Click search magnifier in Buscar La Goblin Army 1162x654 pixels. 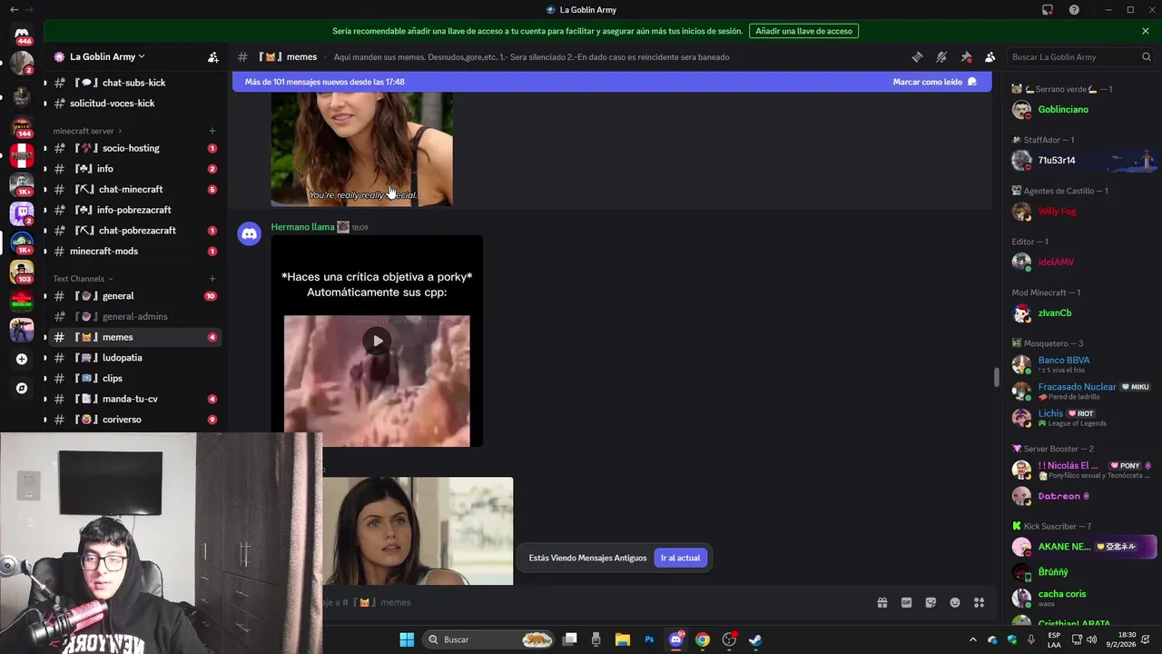click(x=1146, y=56)
